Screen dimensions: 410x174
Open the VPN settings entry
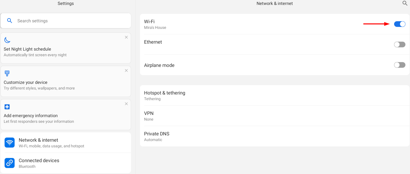click(275, 116)
